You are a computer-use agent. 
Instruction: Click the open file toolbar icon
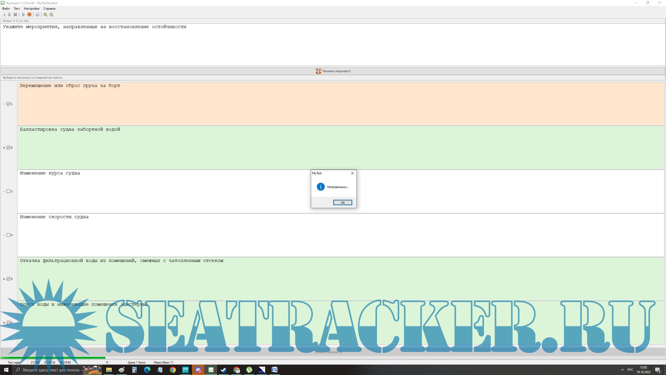click(x=4, y=15)
